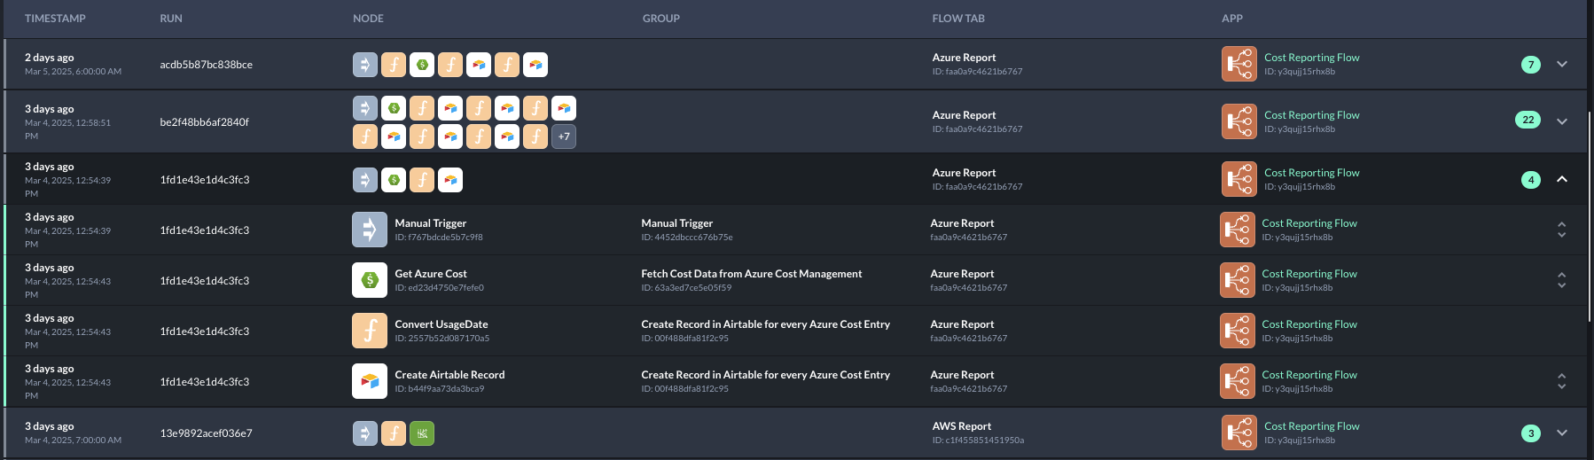Expand run acdb5b87bc838bce with 7 entries
The width and height of the screenshot is (1594, 460).
pyautogui.click(x=1562, y=65)
